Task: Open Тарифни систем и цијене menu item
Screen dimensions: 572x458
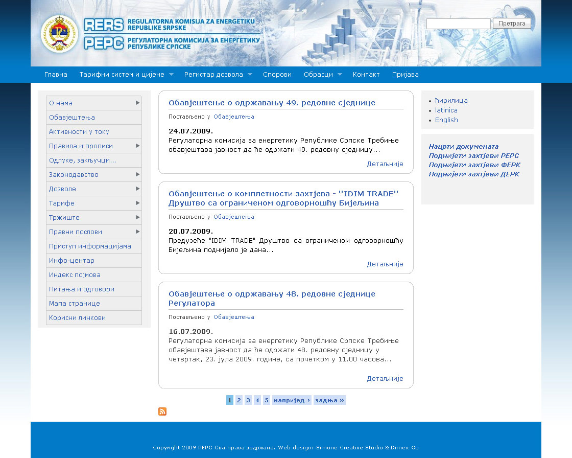Action: [122, 75]
